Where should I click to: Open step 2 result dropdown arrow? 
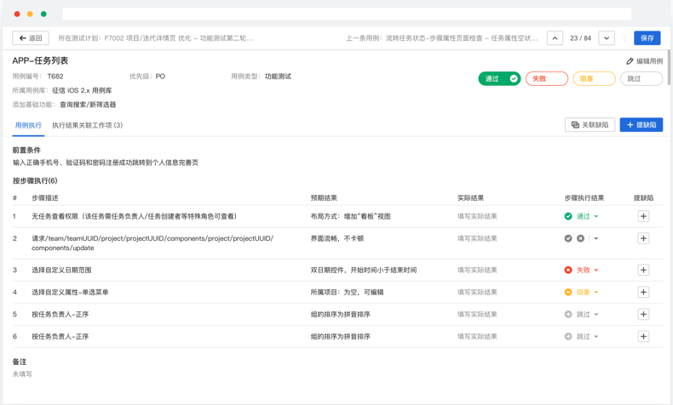tap(596, 238)
